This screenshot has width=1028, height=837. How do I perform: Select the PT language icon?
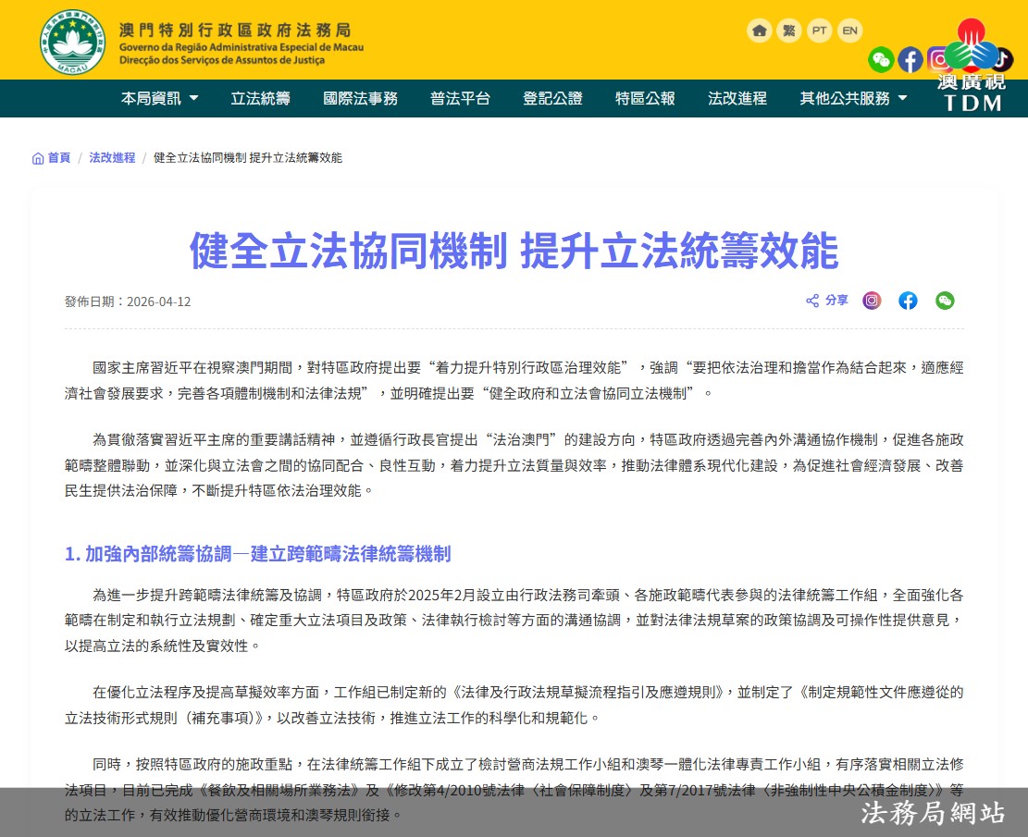[819, 31]
